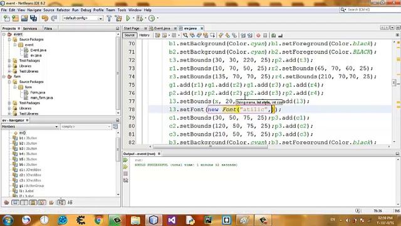Image resolution: width=401 pixels, height=226 pixels.
Task: Click the Stop icon in Output panel
Action: 125,174
